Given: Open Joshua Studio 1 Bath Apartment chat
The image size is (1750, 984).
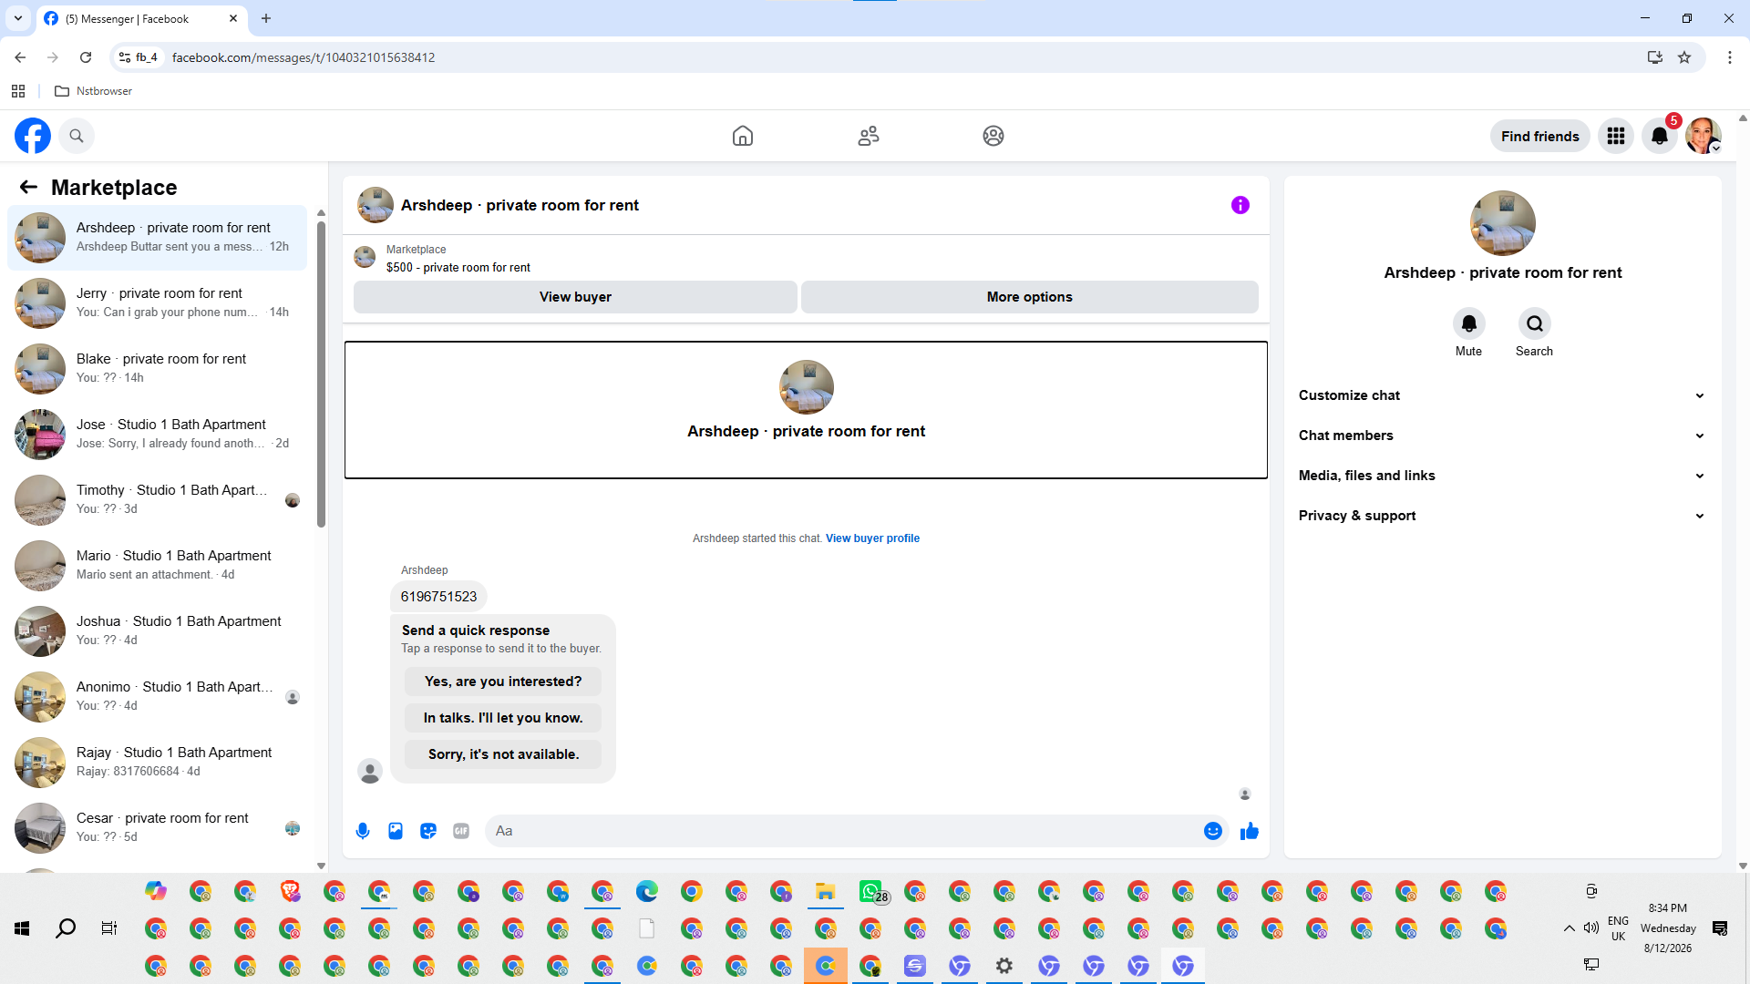Looking at the screenshot, I should point(157,631).
